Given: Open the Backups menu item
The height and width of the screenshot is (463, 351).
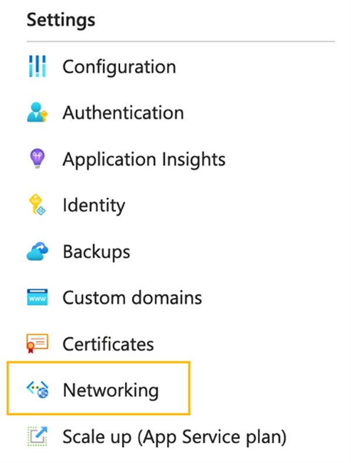Looking at the screenshot, I should (x=97, y=252).
